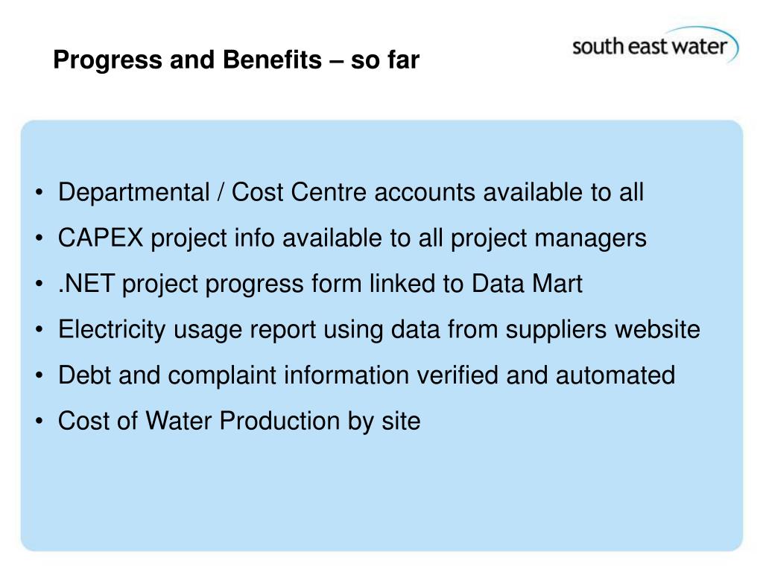The image size is (763, 572).
Task: Click the bullet dot before CAPEX
Action: coord(39,238)
